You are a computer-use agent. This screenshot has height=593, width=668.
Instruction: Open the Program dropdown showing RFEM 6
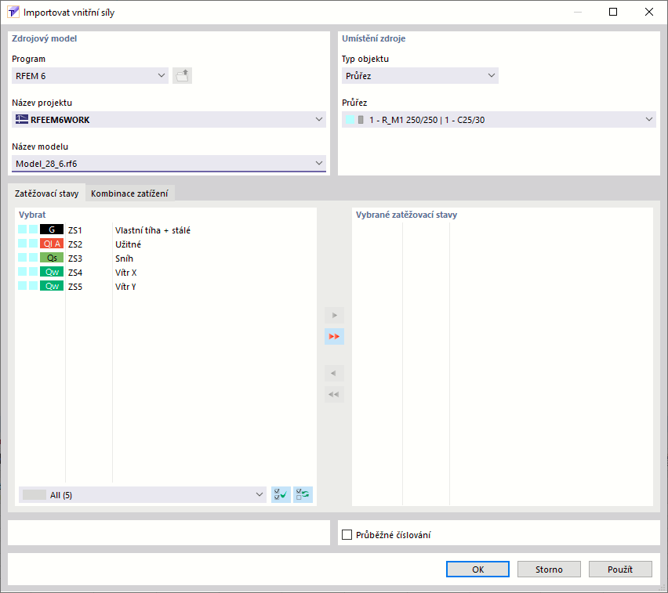pos(90,76)
